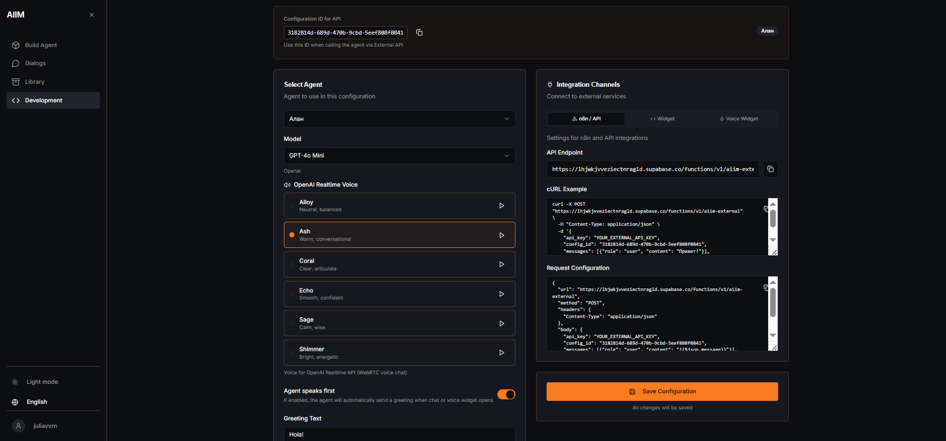Screen dimensions: 946x441
Task: Click "All changes will be saved" text
Action: coord(662,408)
